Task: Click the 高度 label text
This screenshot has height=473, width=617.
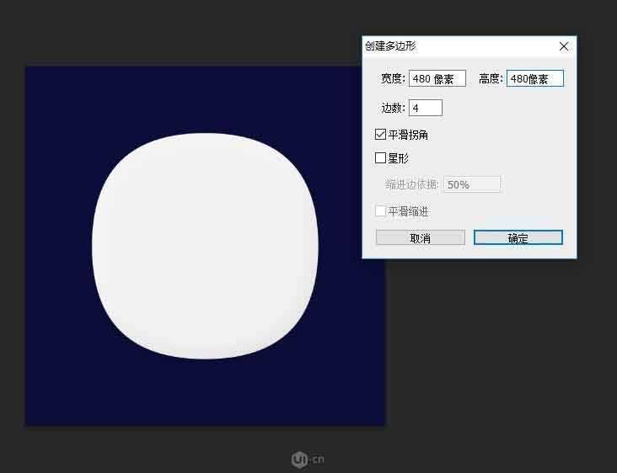Action: click(x=490, y=79)
